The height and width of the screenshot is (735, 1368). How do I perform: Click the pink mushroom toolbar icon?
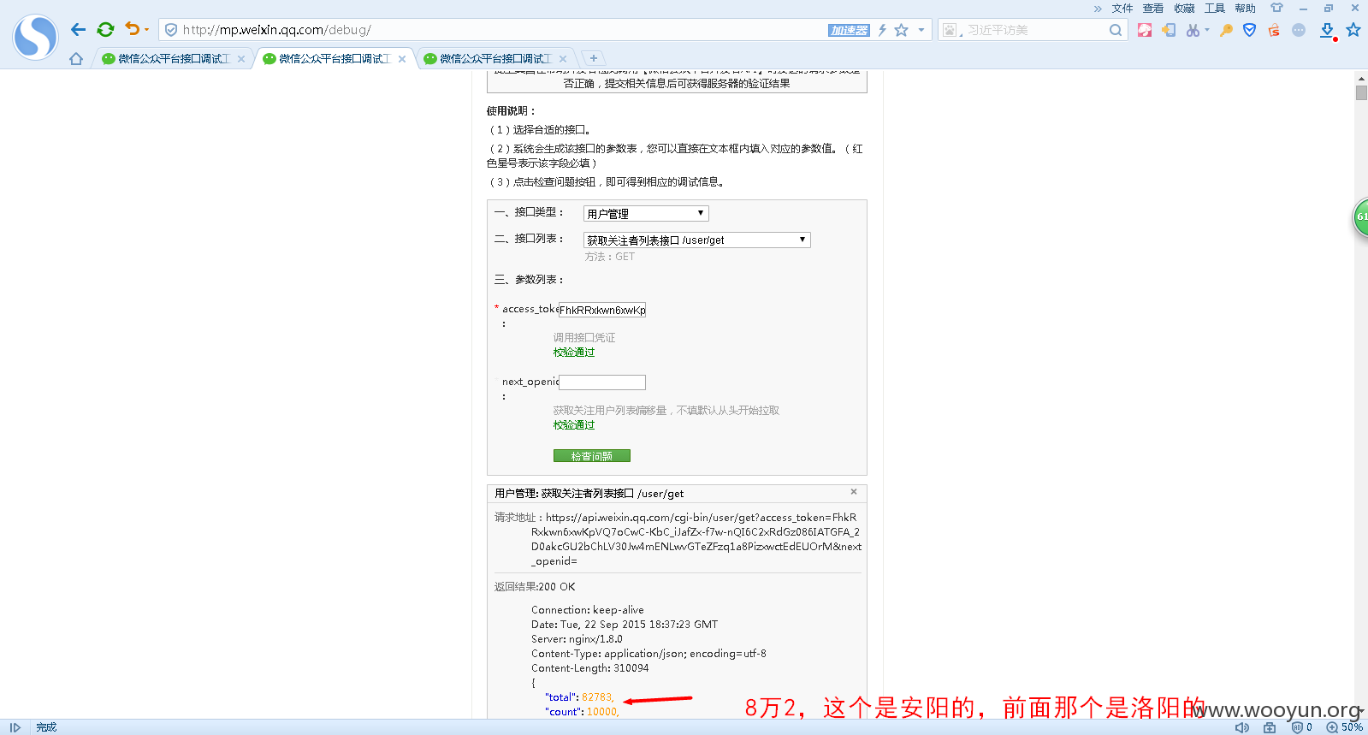pos(1145,30)
